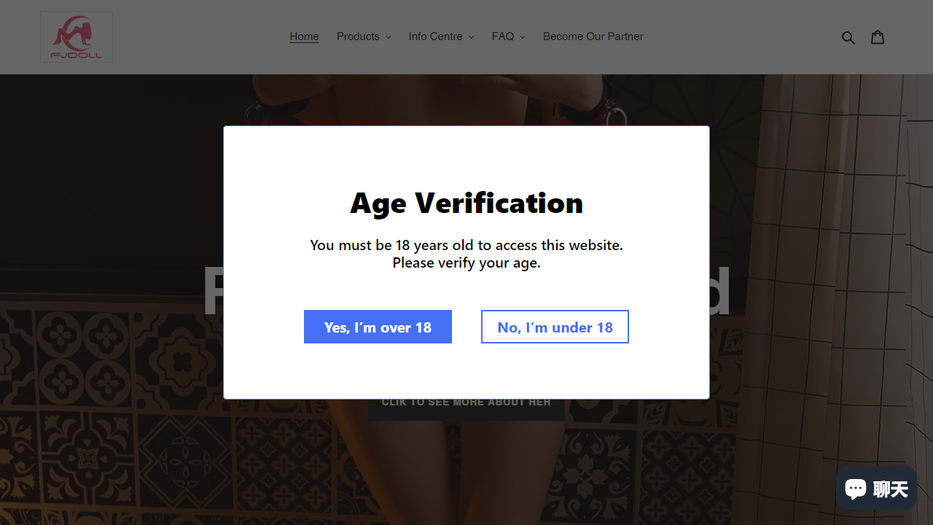Screen dimensions: 933x525
Task: Open the chat speech bubble icon
Action: point(856,488)
